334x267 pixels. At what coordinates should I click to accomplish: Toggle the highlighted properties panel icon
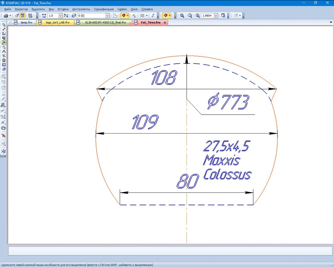22,16
